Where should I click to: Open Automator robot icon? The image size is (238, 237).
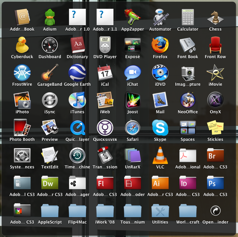(160, 17)
